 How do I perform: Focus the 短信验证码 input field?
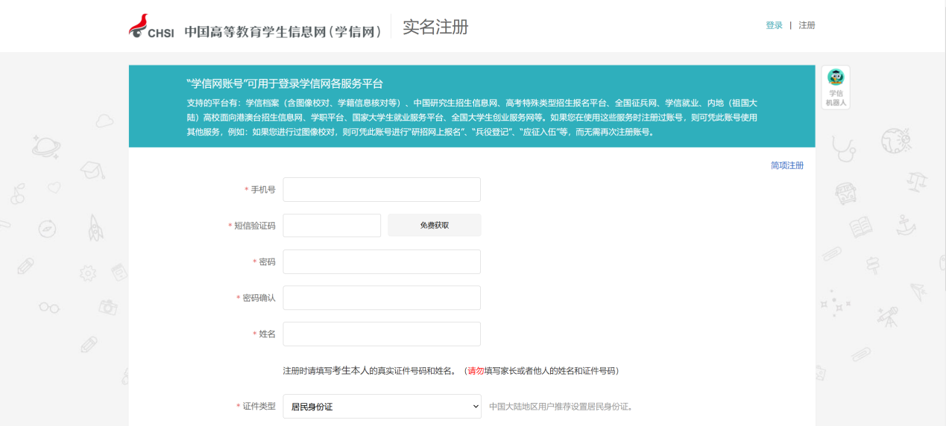point(332,226)
